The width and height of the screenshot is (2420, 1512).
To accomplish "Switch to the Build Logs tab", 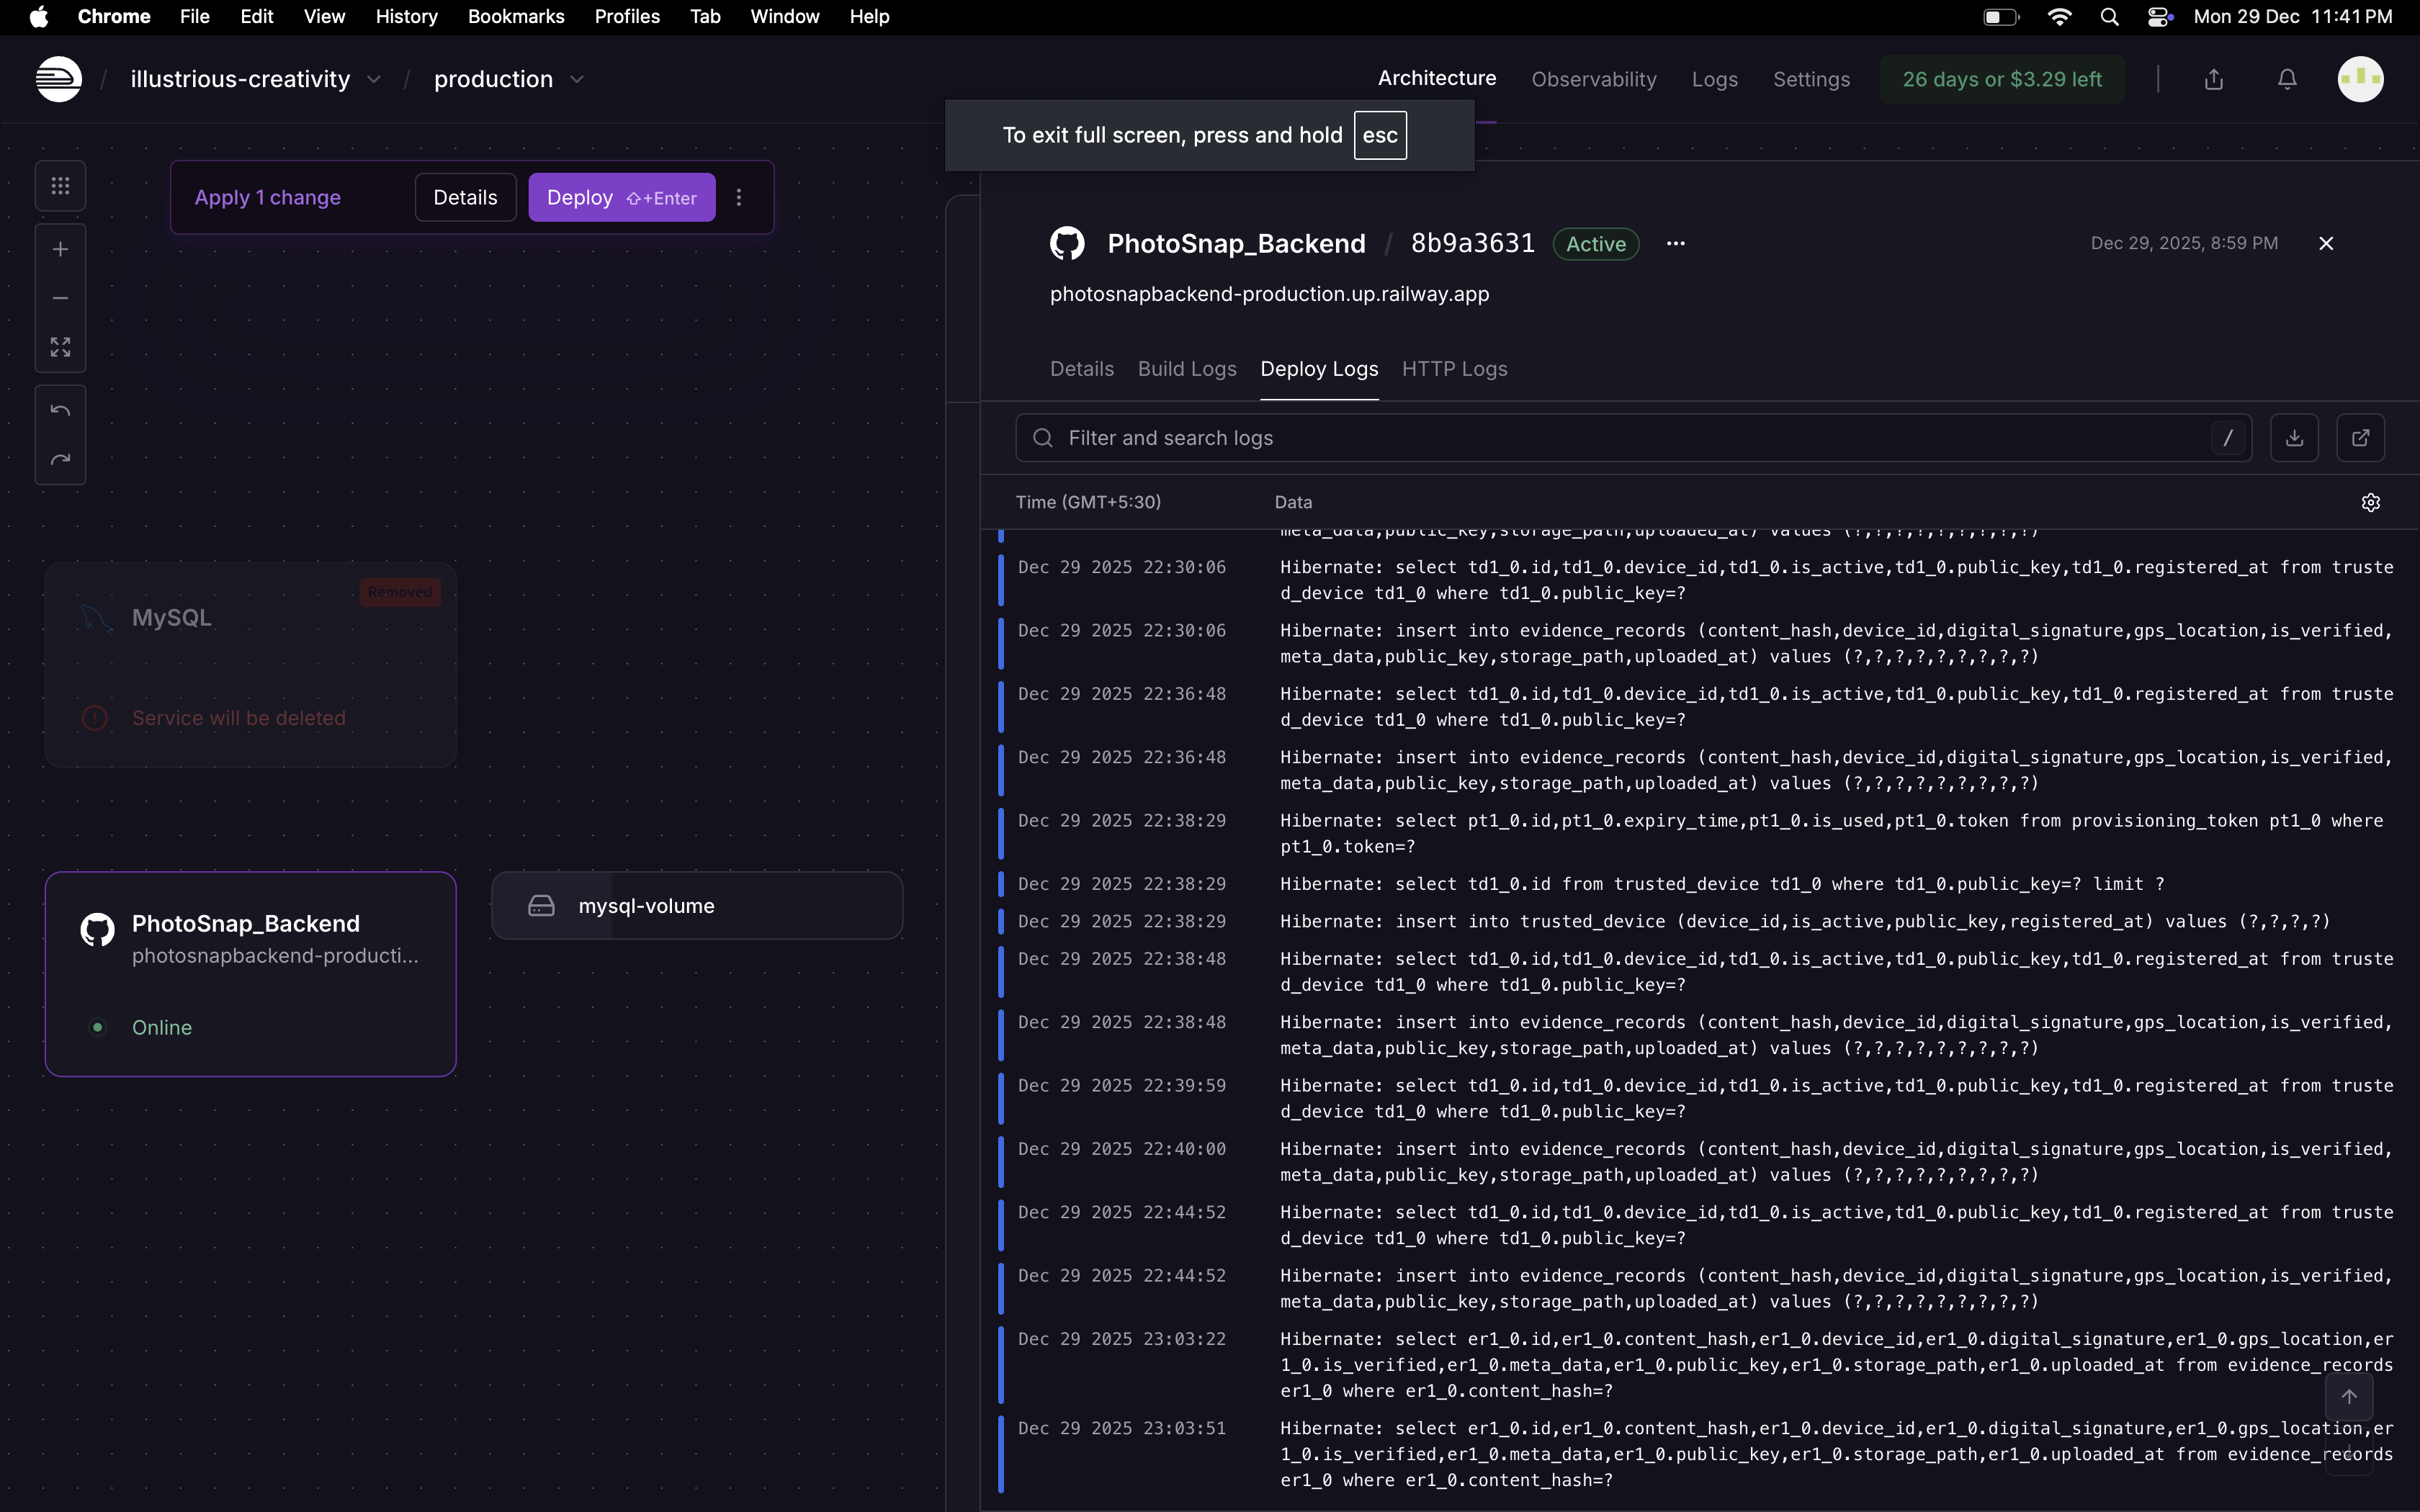I will [1187, 369].
